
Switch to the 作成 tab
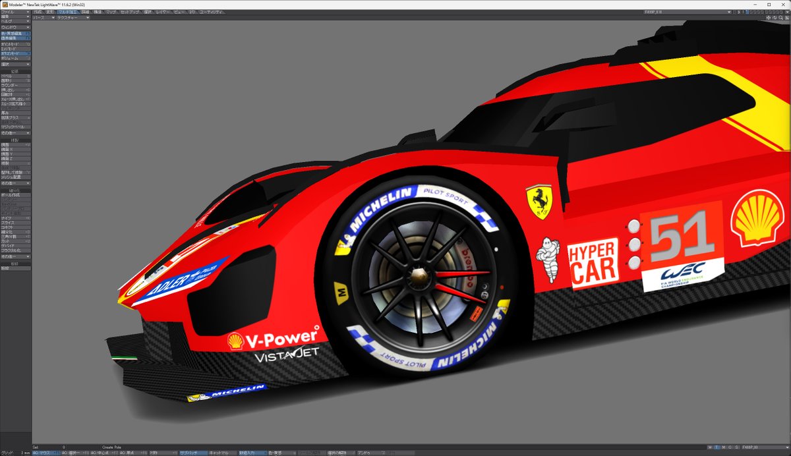[37, 12]
